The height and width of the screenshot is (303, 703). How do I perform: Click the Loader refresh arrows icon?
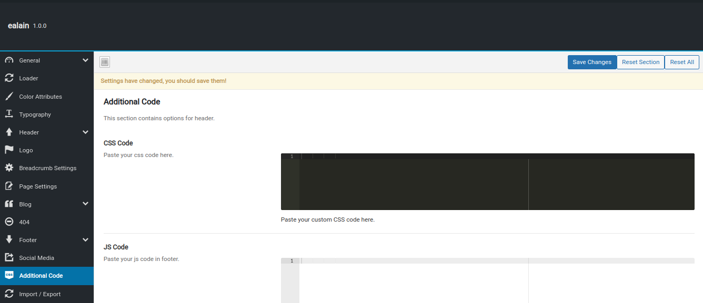coord(9,78)
